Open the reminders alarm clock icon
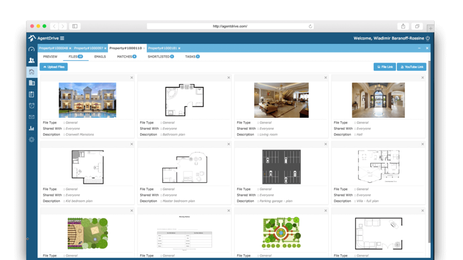 tap(32, 106)
